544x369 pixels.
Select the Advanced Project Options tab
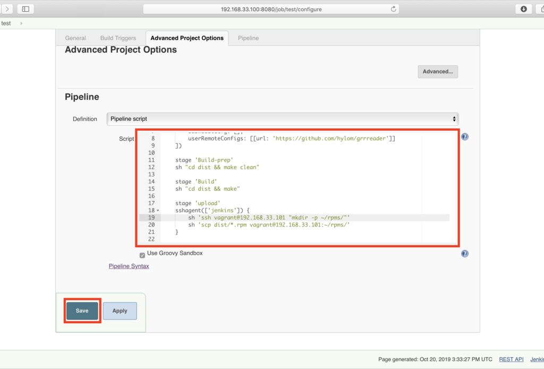[x=187, y=38]
